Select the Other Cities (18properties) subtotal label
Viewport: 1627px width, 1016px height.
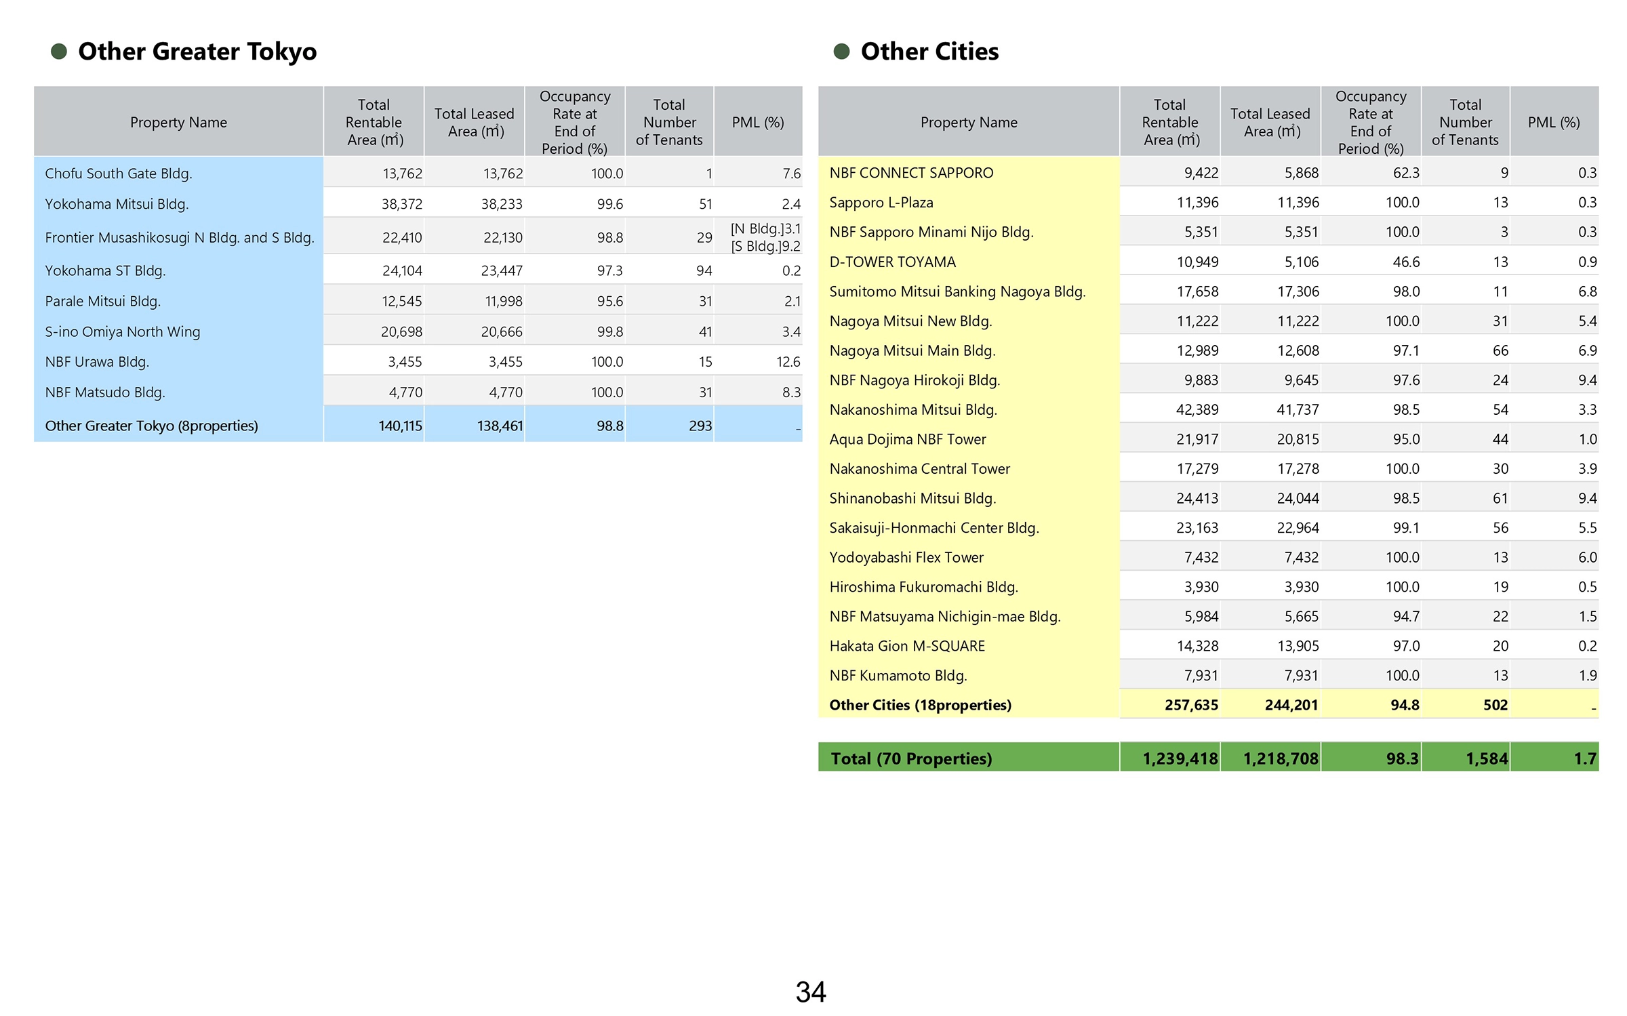(x=920, y=705)
